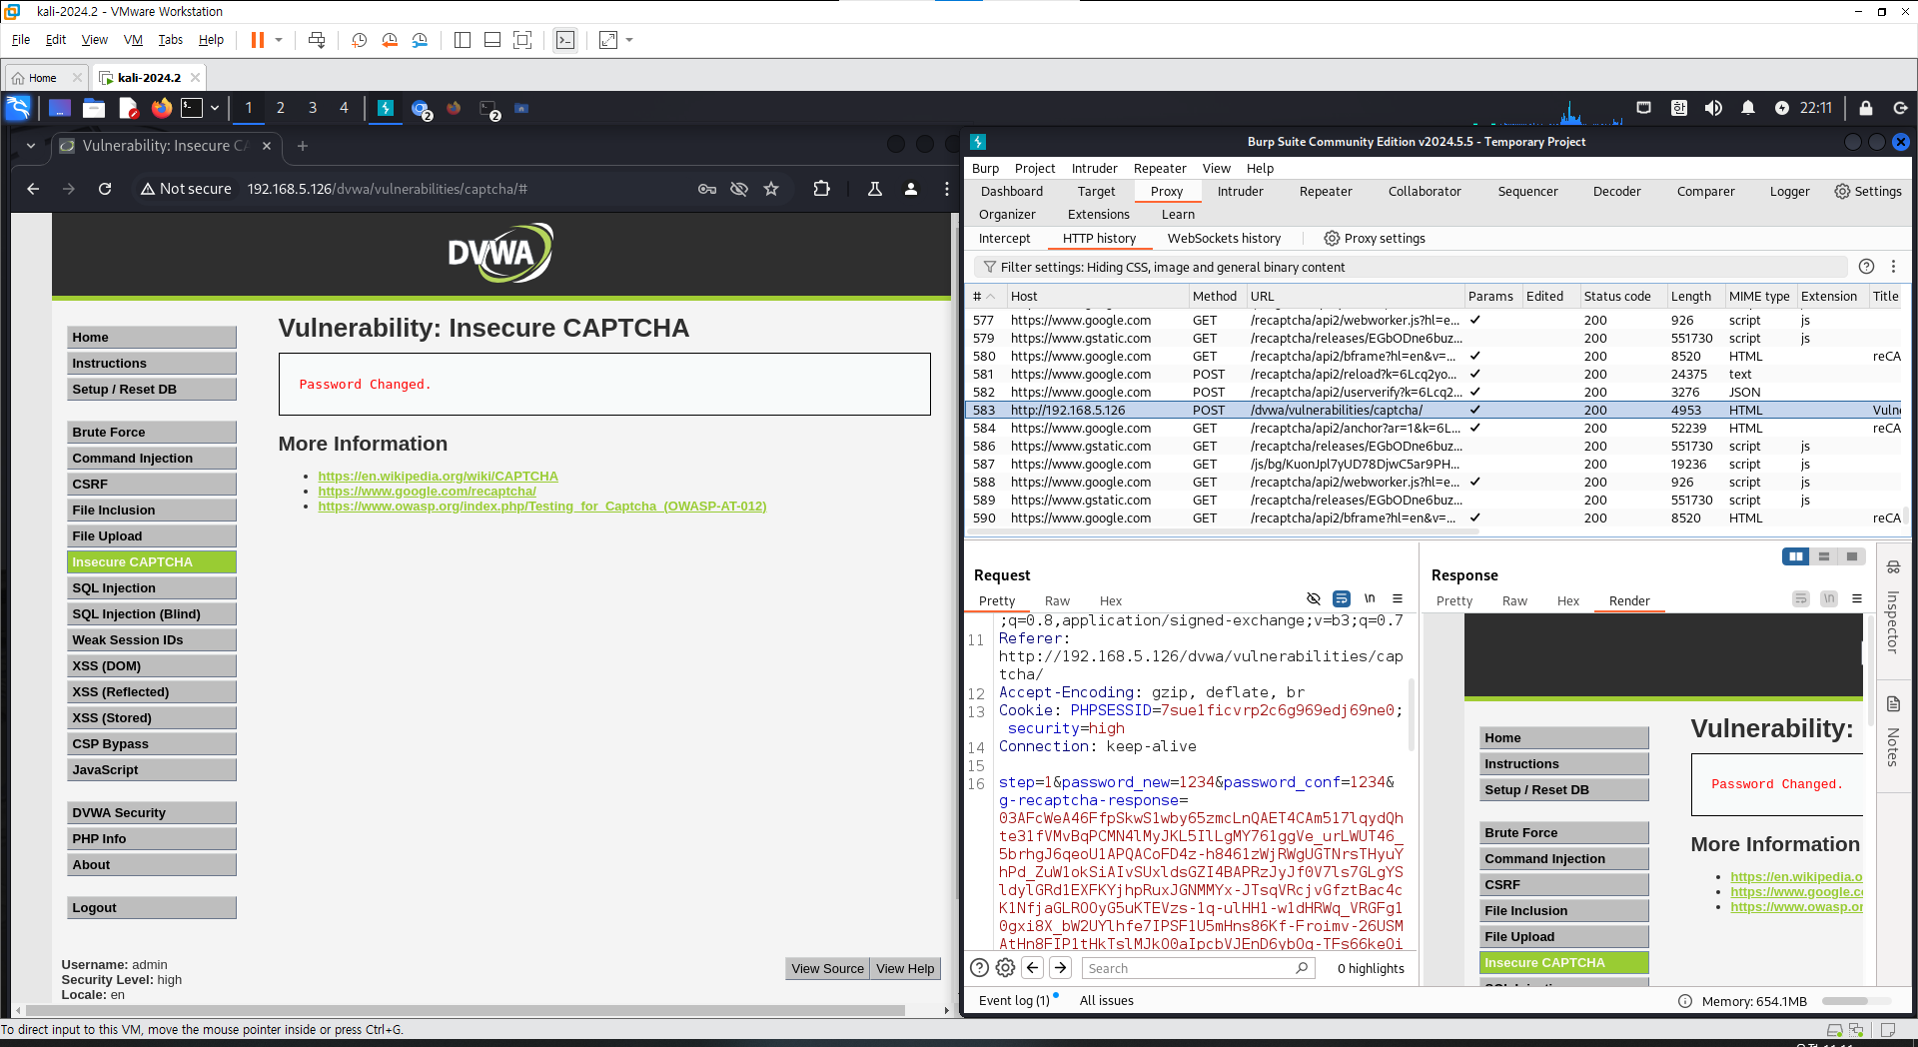Open the VM menu in VMware

[133, 40]
